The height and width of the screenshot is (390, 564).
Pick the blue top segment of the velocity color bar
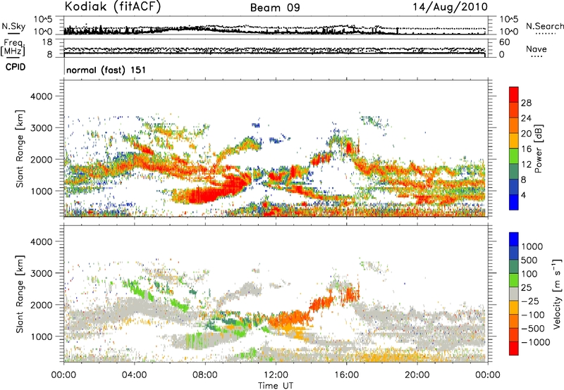[x=514, y=239]
